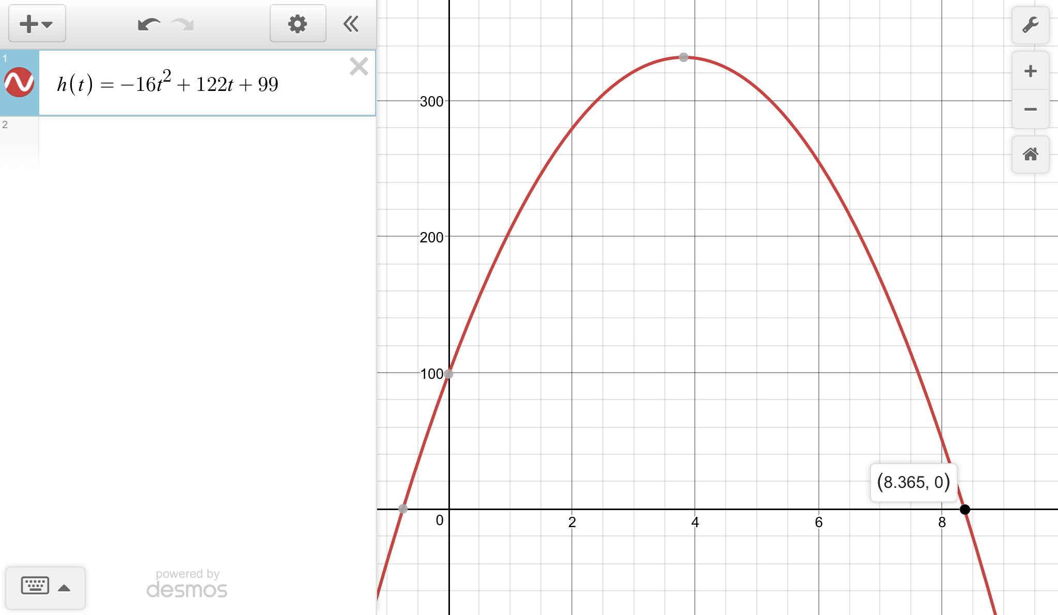The width and height of the screenshot is (1058, 615).
Task: Open the Add Item plus menu
Action: 37,24
